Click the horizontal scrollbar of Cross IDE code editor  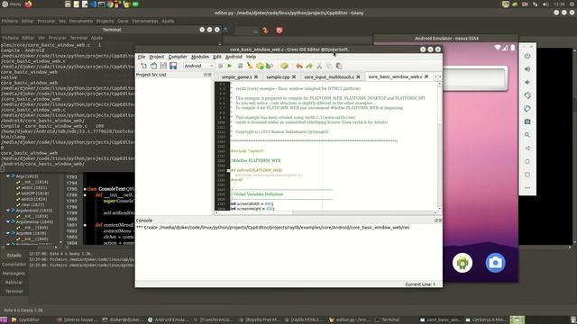325,212
